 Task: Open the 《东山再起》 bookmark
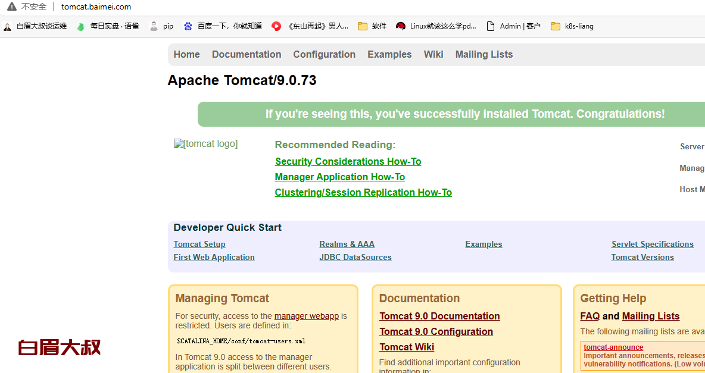310,26
